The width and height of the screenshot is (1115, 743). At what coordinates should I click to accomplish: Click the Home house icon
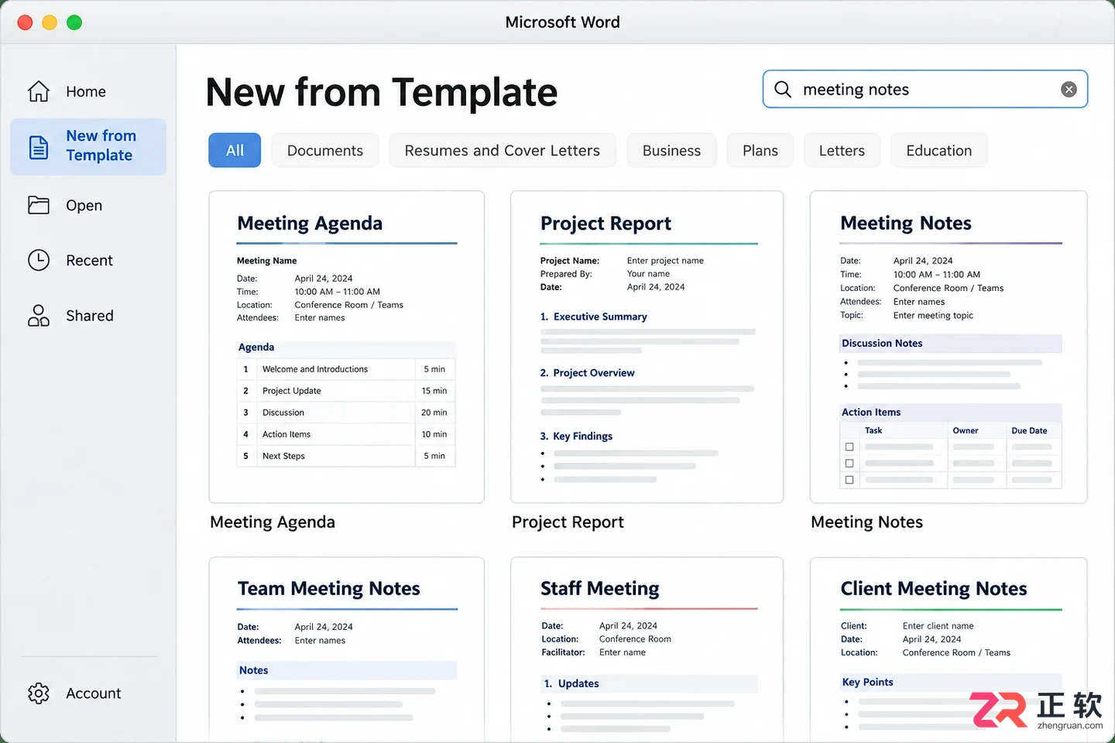[39, 91]
